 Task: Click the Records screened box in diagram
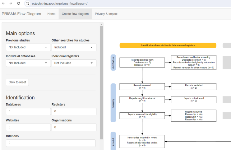[142, 87]
